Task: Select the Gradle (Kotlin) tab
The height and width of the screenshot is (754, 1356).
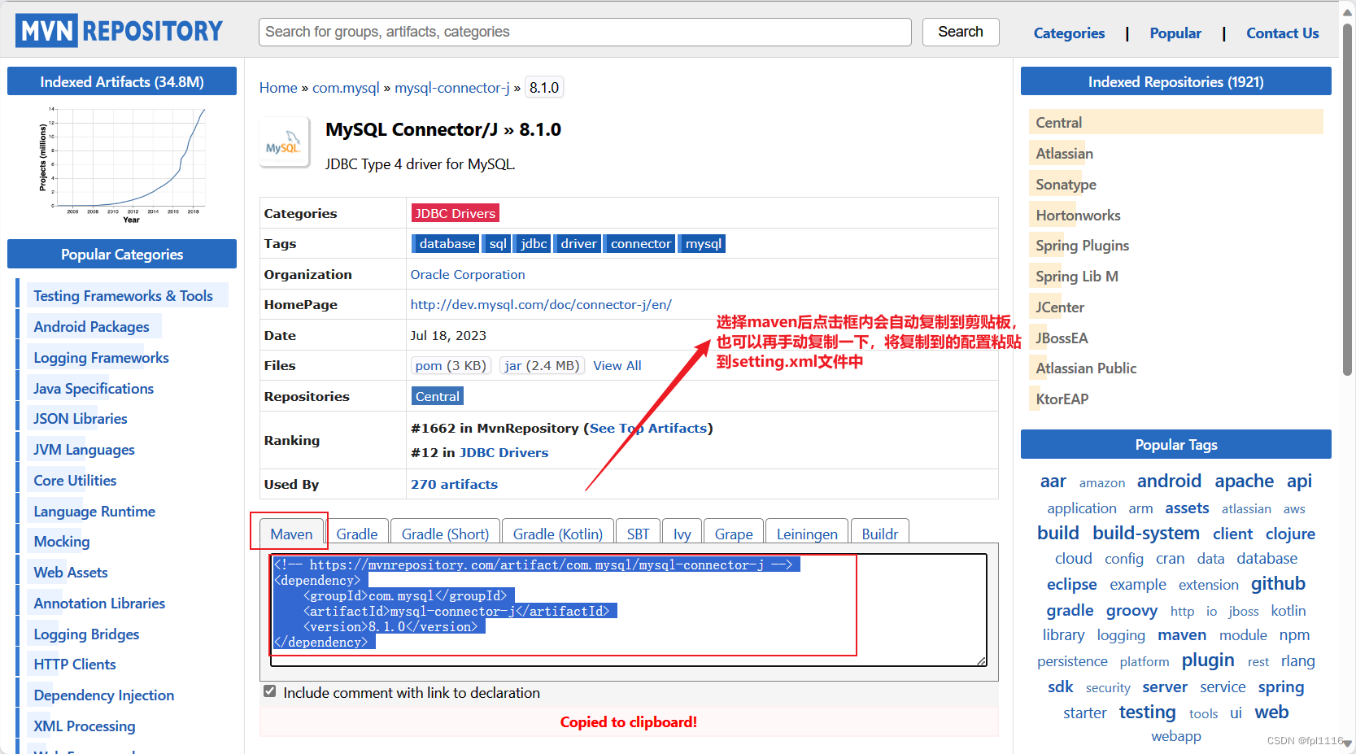Action: (x=558, y=534)
